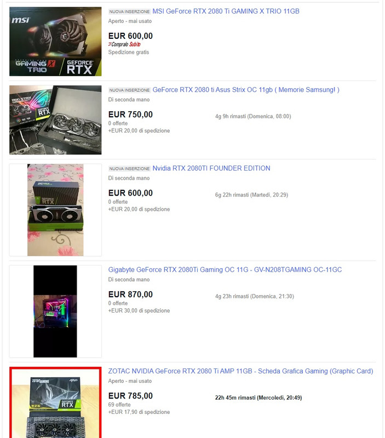Click the ROG Strix card photo thumbnail
Viewport: 385px width, 438px height.
55,120
